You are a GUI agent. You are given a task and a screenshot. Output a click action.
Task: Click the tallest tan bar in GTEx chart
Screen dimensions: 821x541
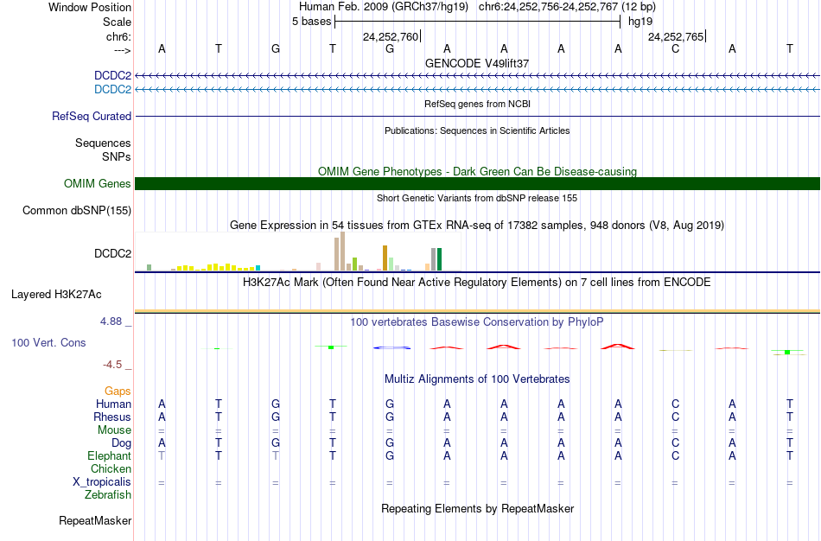coord(343,251)
